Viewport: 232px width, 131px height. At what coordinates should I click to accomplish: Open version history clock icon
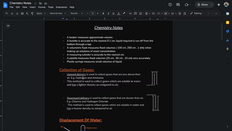point(170,5)
